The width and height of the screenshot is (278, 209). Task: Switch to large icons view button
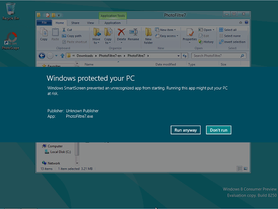click(x=246, y=169)
